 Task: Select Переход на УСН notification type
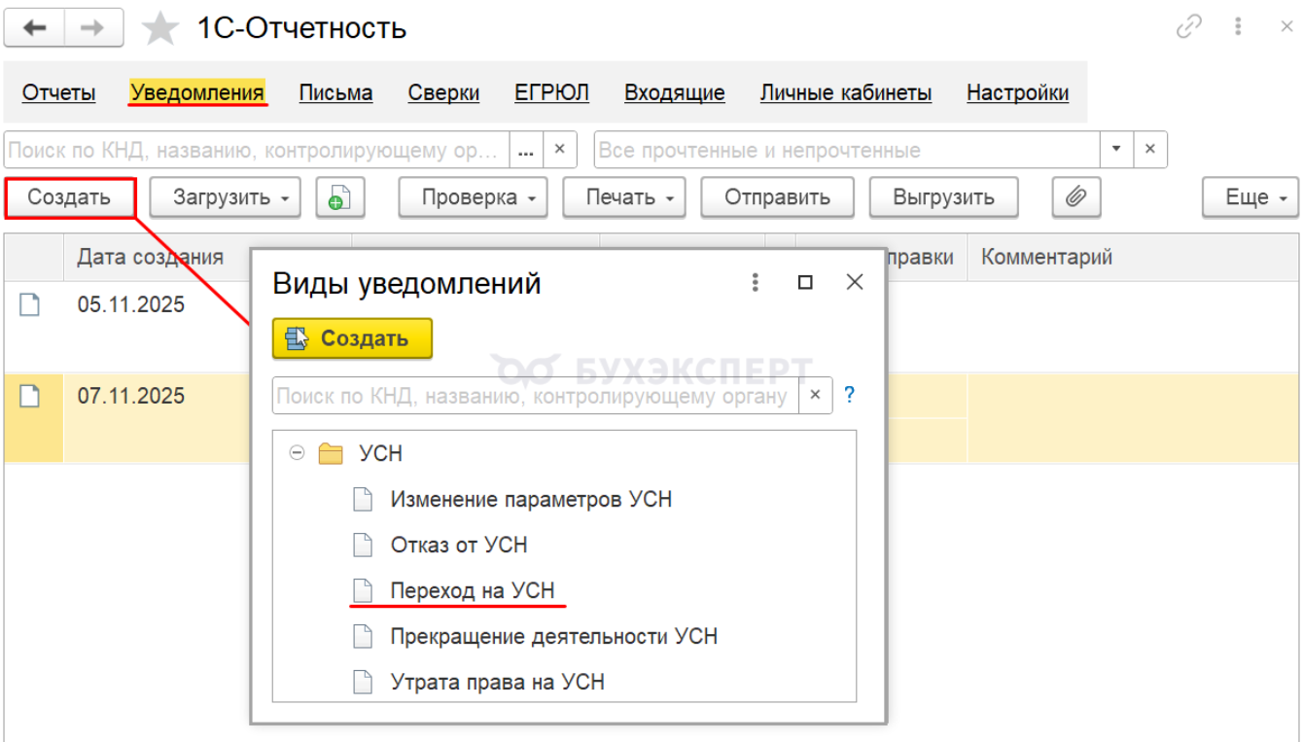[473, 590]
